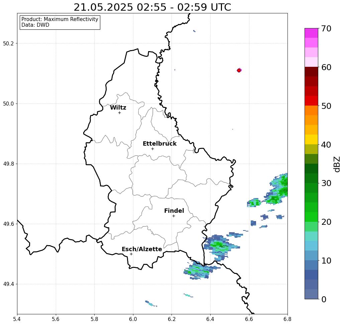Click the latitude tick label 50.0

(8, 104)
